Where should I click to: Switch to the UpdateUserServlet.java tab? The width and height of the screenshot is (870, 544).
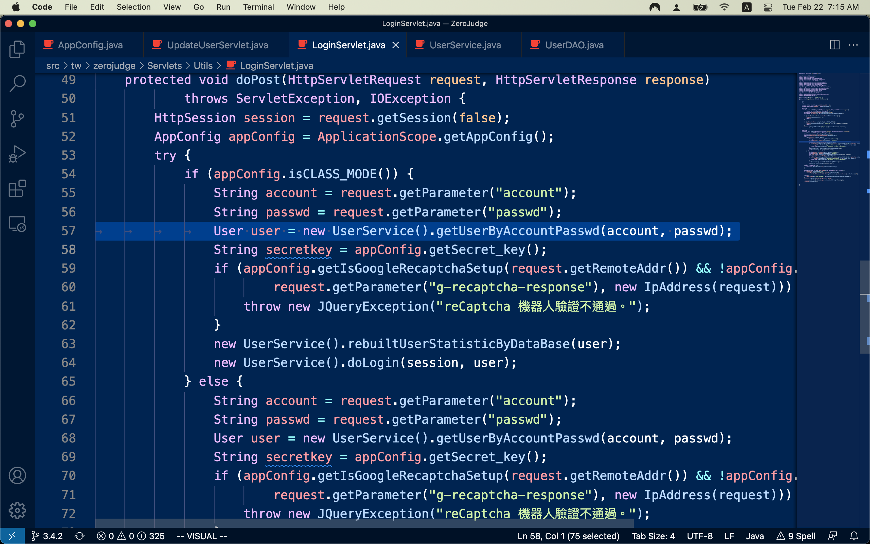tap(216, 45)
